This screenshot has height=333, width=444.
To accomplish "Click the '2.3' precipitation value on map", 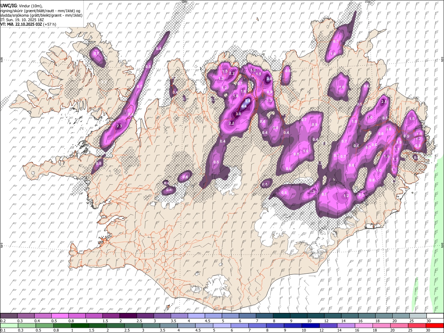I will (119, 126).
